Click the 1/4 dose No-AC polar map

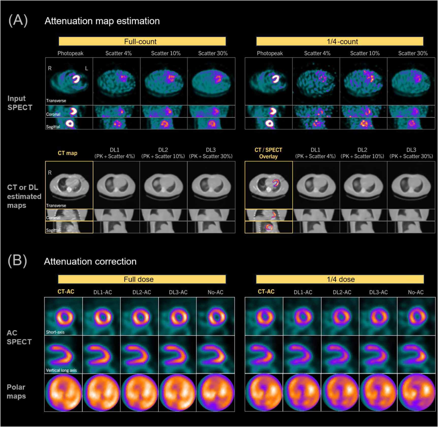pos(416,392)
